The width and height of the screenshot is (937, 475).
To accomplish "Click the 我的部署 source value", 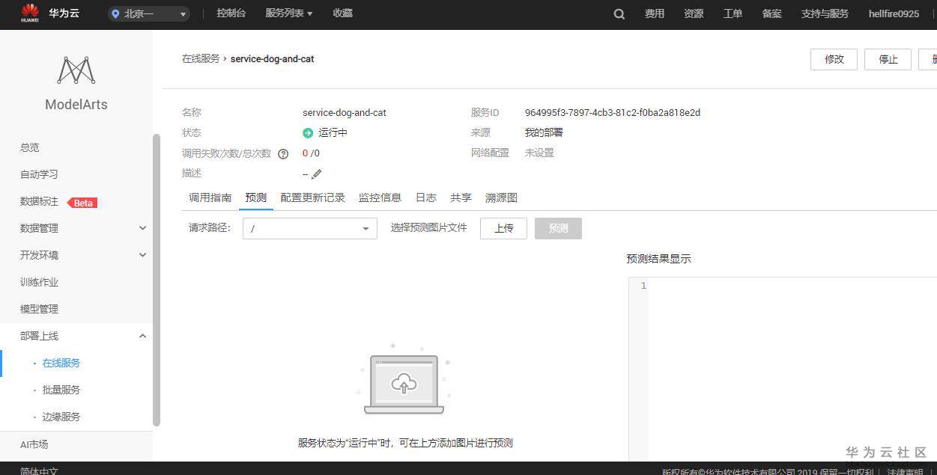I will click(x=544, y=132).
